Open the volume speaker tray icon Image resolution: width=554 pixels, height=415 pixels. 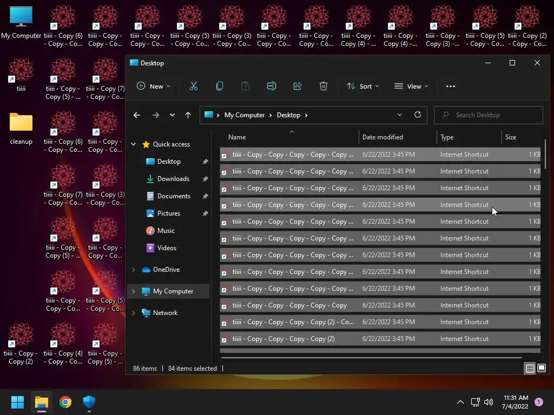click(x=489, y=402)
